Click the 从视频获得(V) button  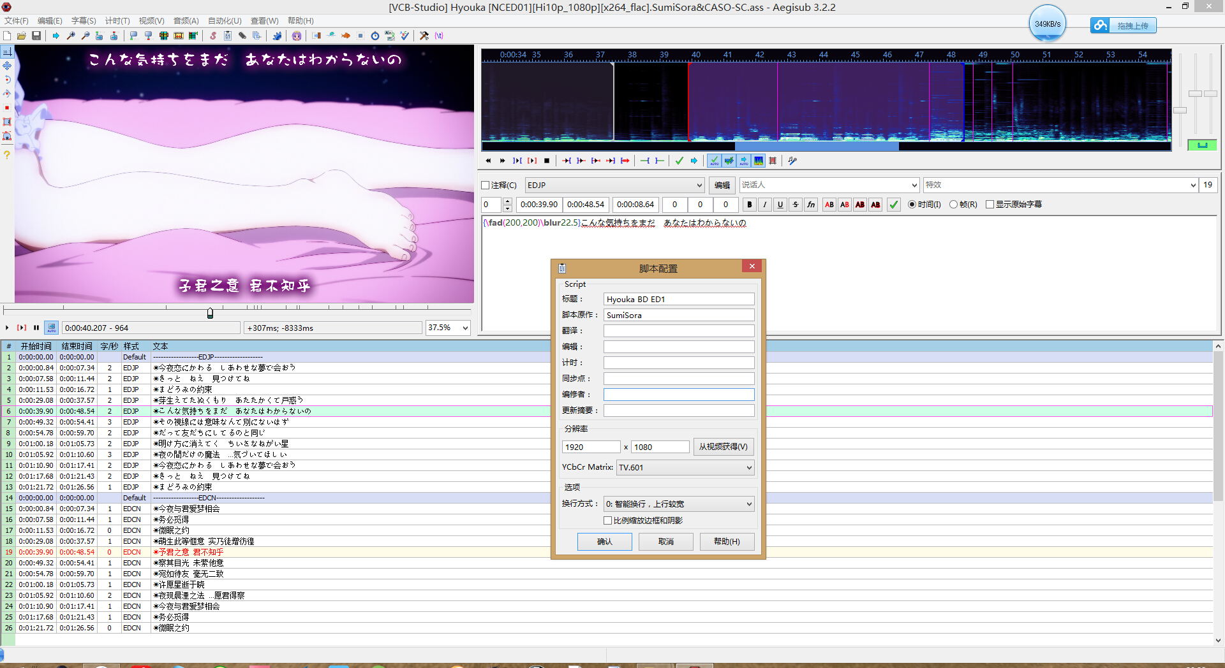click(723, 447)
